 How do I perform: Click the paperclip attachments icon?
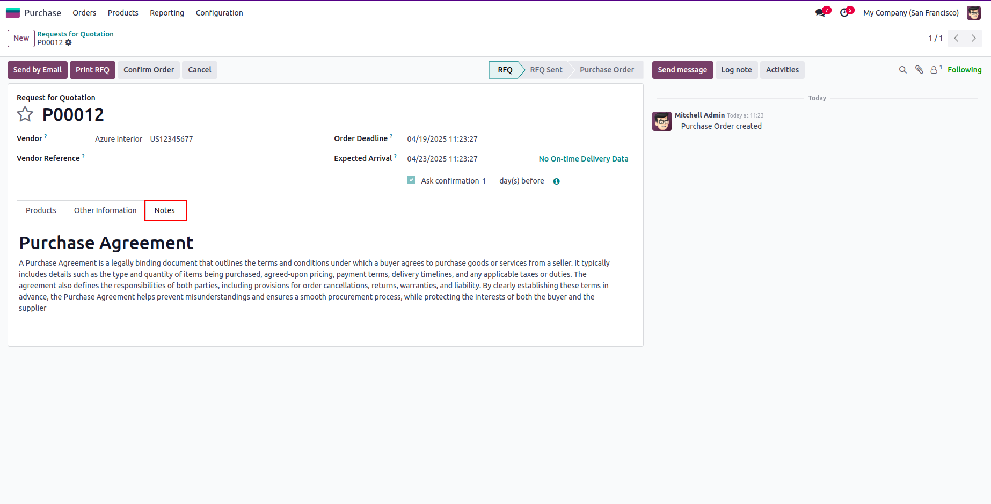[919, 70]
